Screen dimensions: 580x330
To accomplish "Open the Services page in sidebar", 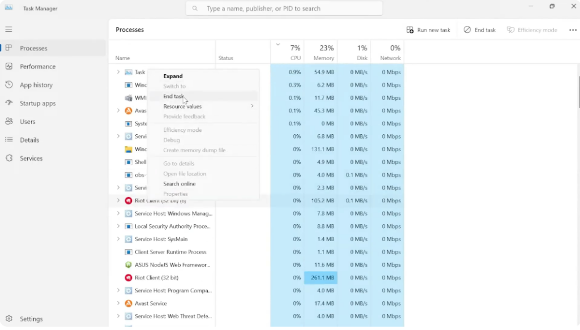I will (x=31, y=158).
